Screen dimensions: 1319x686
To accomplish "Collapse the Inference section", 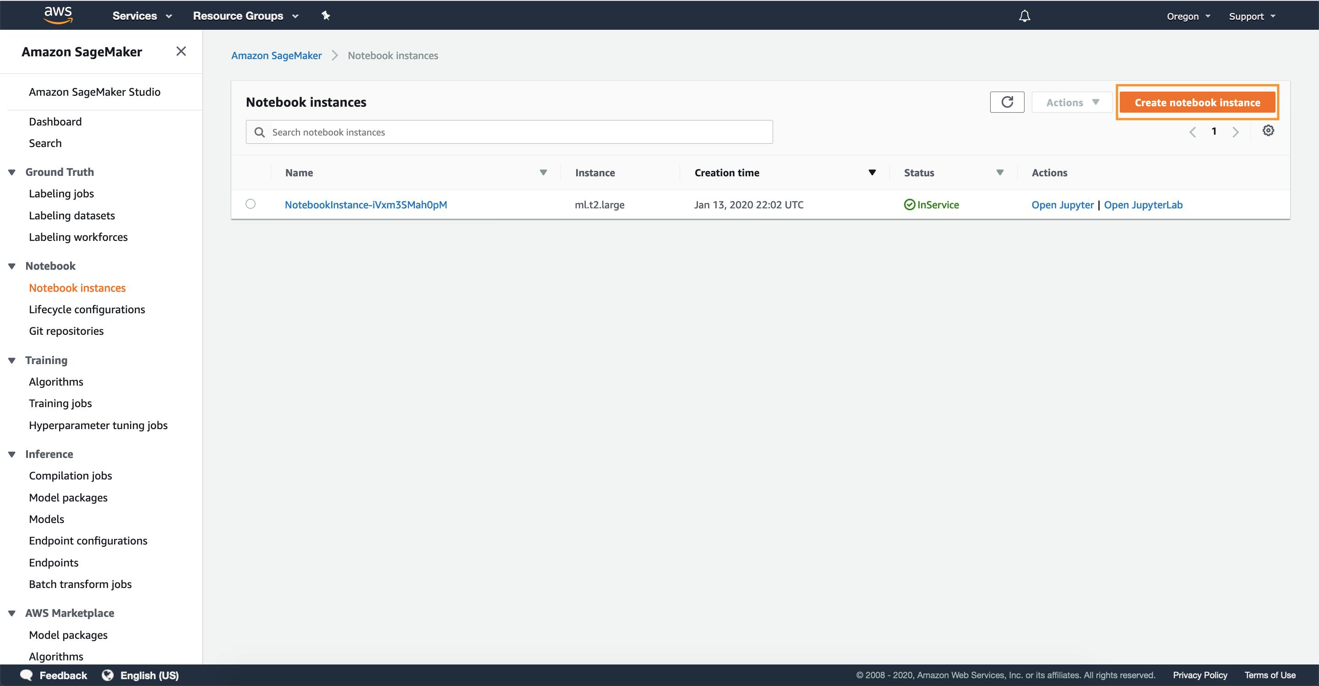I will (x=12, y=455).
